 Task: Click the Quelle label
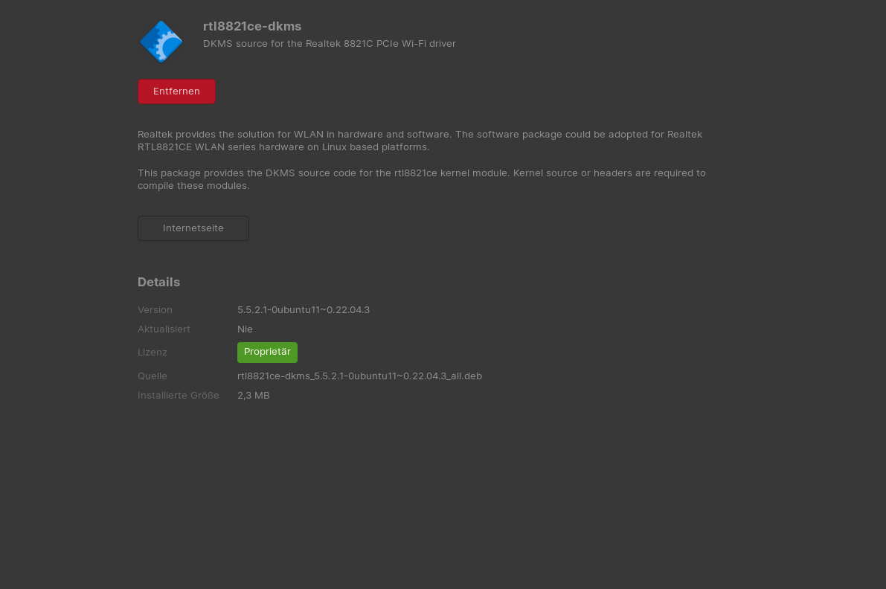153,376
